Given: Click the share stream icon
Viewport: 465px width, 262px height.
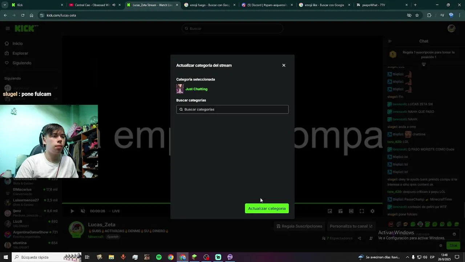Looking at the screenshot, I should tap(359, 238).
